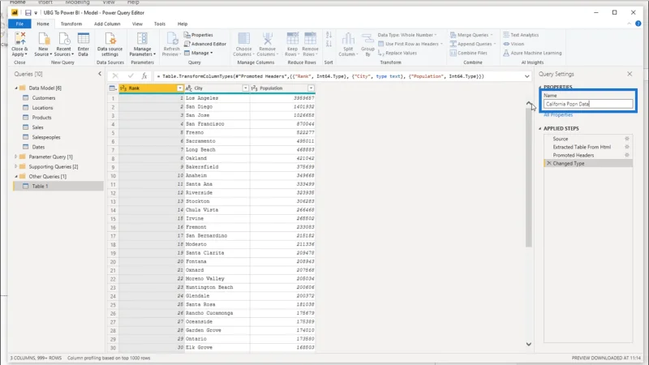The width and height of the screenshot is (649, 365).
Task: Switch to Home ribbon tab
Action: 43,24
